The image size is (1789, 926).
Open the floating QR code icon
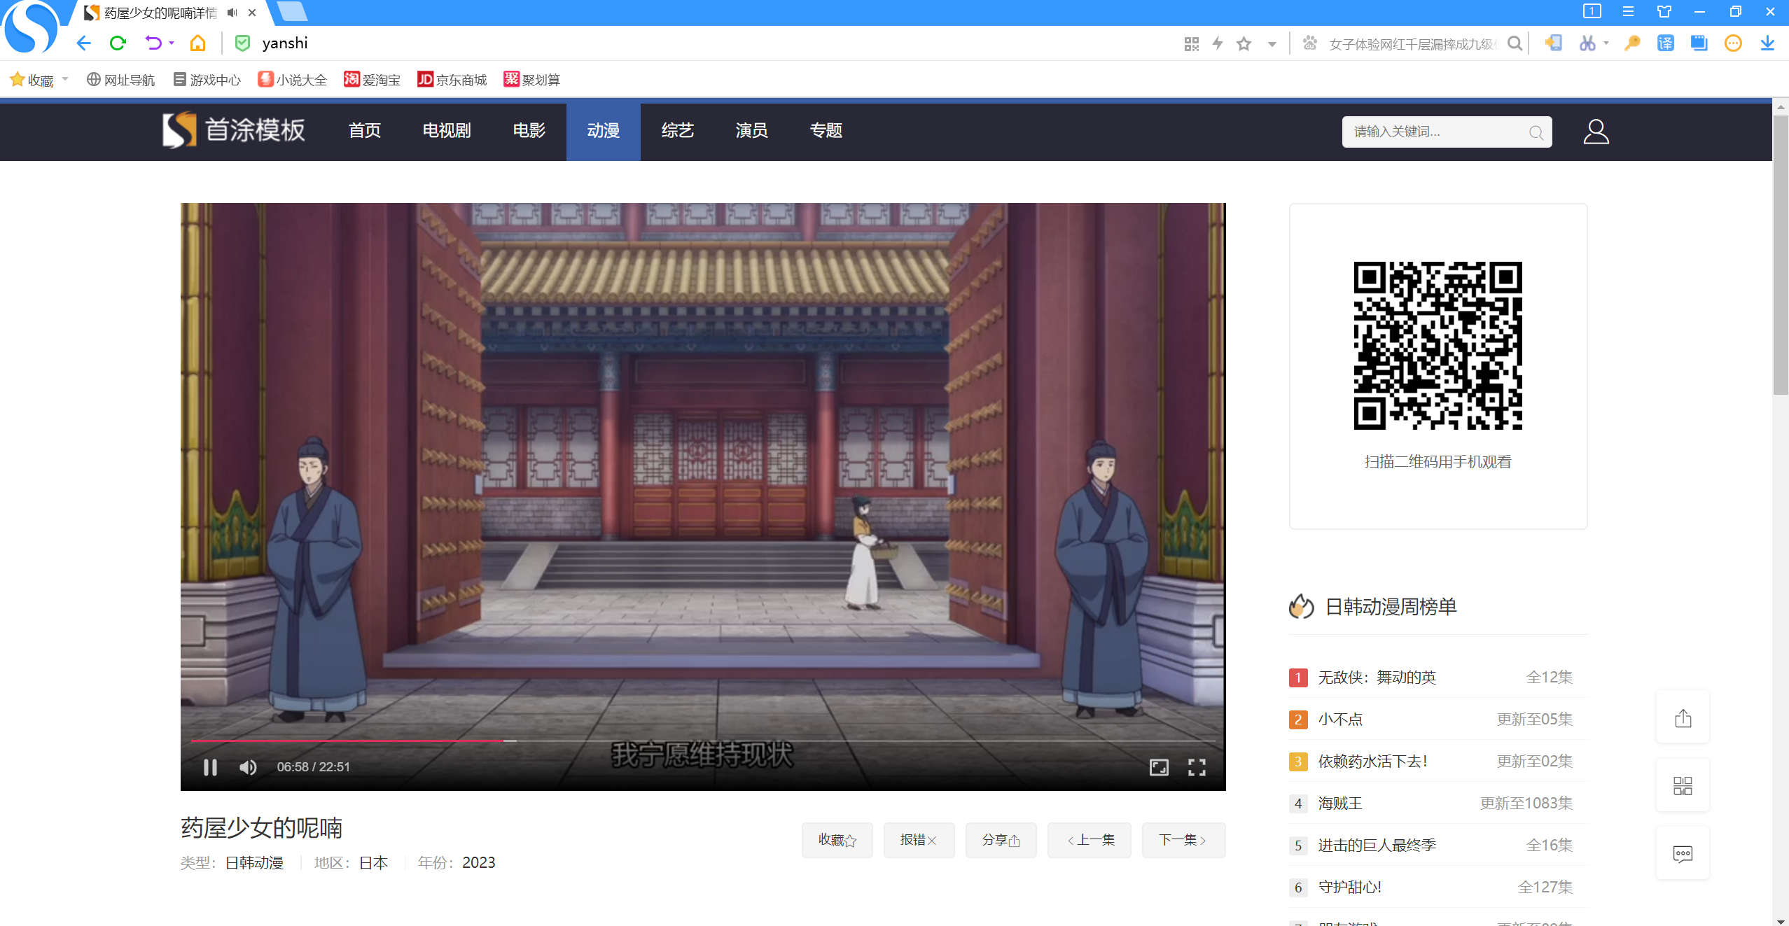1683,785
